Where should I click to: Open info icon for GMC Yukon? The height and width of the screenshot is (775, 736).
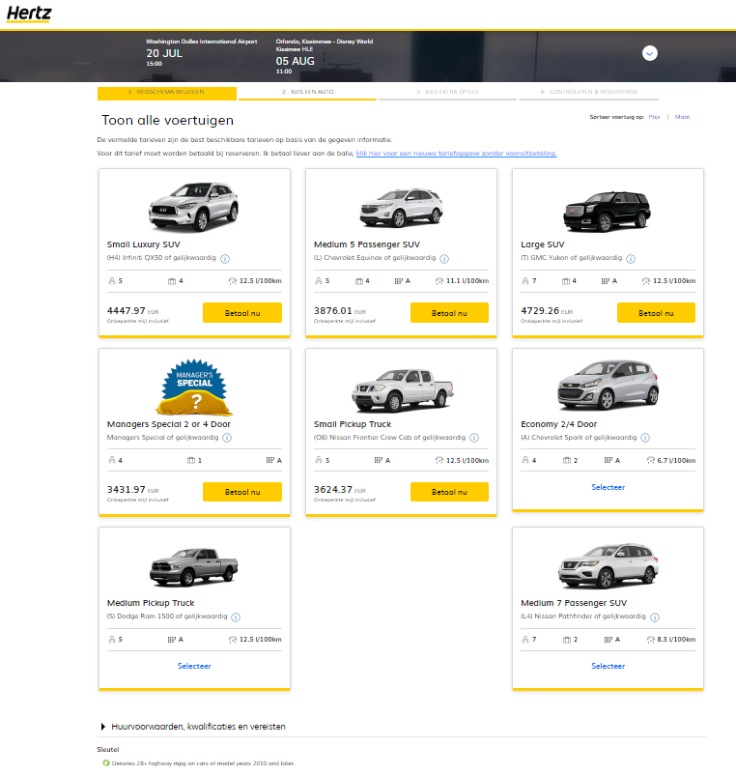630,259
